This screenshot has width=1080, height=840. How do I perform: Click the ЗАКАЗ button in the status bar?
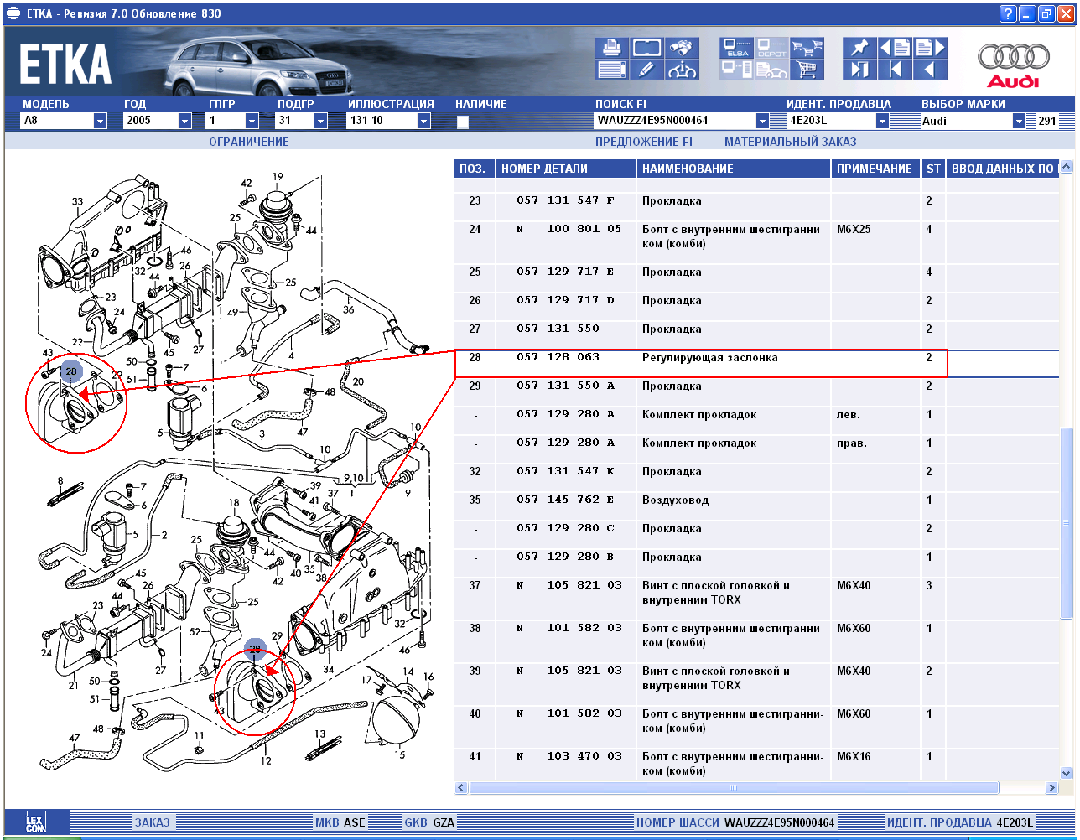click(152, 822)
